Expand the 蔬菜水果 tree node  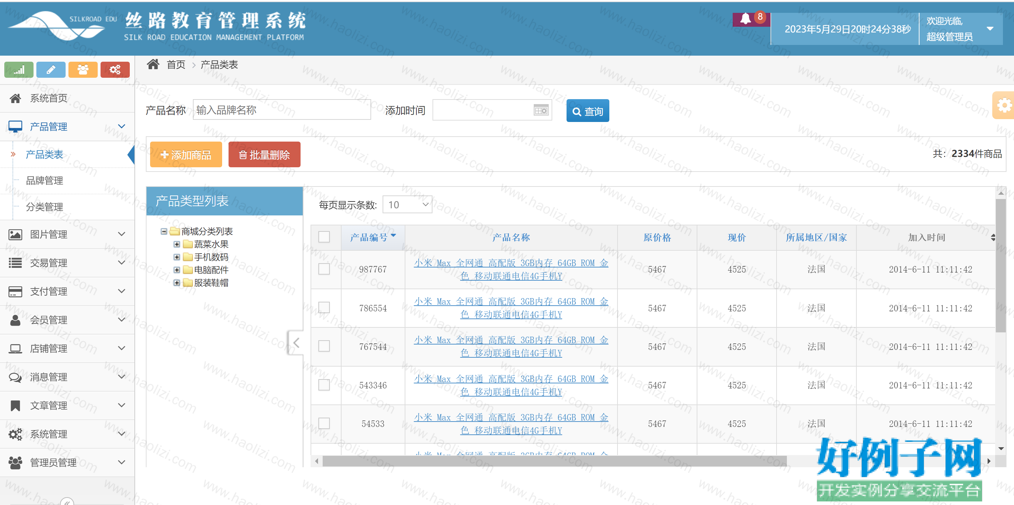(177, 244)
